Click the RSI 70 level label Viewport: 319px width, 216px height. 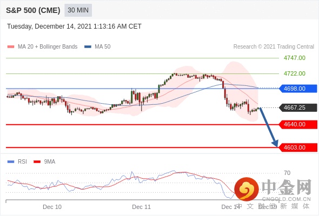(x=287, y=173)
